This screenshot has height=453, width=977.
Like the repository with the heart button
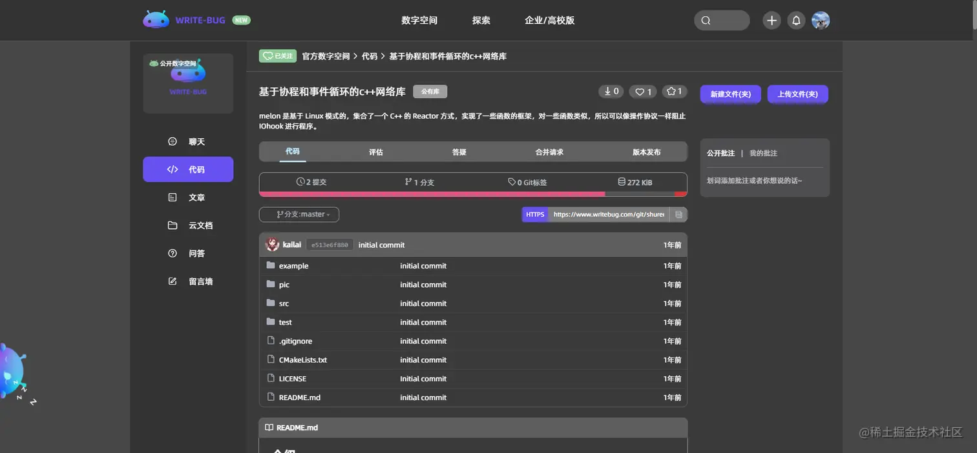(642, 91)
